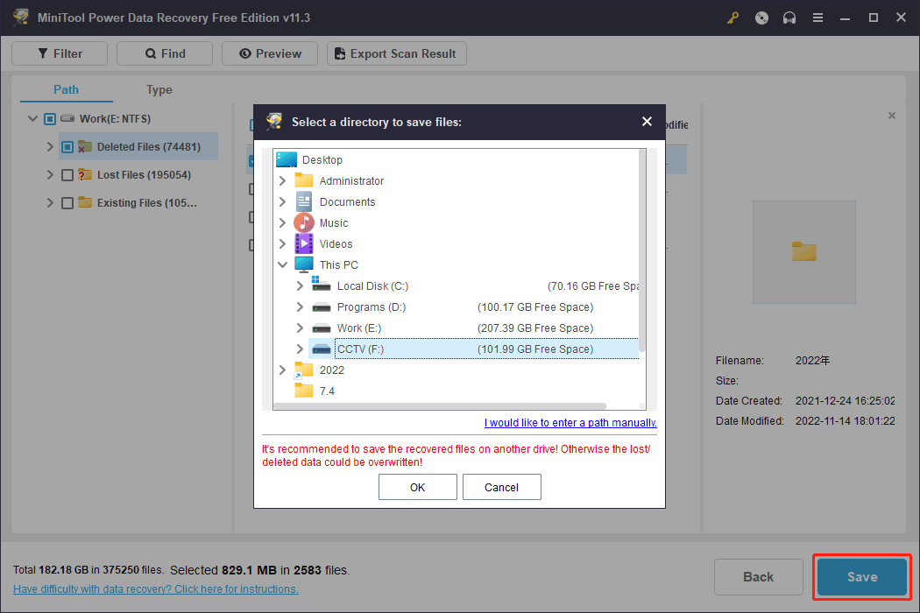Viewport: 920px width, 613px height.
Task: Expand the 2022 folder
Action: (x=282, y=370)
